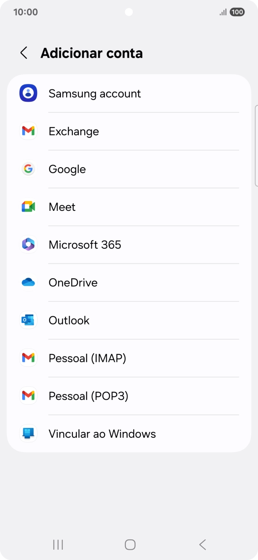Go back using header arrow
The image size is (258, 560).
pyautogui.click(x=24, y=53)
